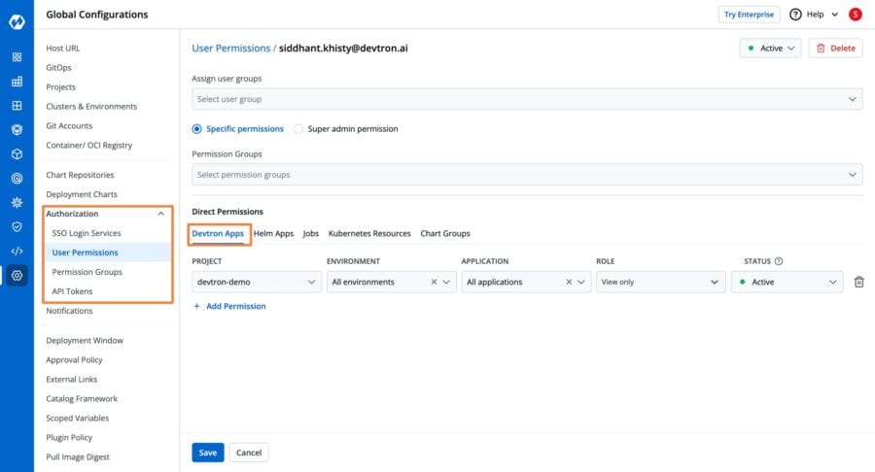
Task: Open External Links settings
Action: 71,380
